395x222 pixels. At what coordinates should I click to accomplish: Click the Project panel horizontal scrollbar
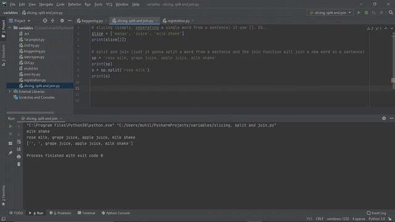(30, 112)
